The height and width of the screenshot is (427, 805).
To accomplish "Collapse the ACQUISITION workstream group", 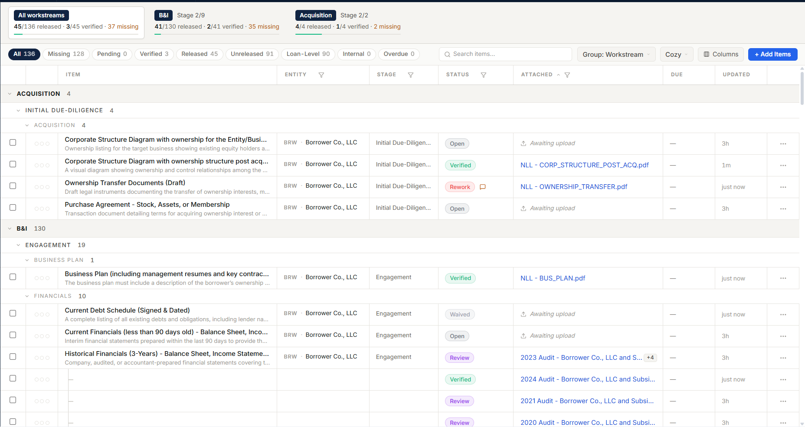I will 10,94.
